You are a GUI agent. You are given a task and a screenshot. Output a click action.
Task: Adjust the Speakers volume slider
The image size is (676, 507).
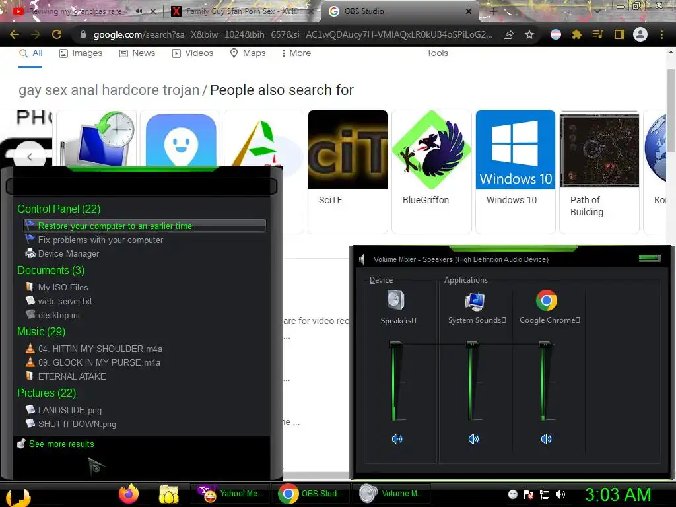(395, 344)
